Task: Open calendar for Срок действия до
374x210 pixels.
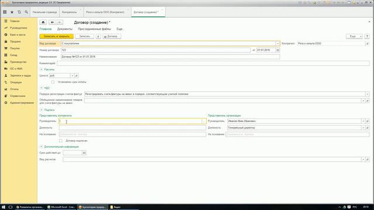Action: (84, 153)
